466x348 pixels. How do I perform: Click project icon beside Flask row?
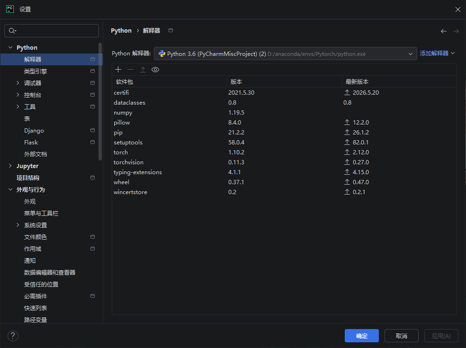click(x=93, y=142)
